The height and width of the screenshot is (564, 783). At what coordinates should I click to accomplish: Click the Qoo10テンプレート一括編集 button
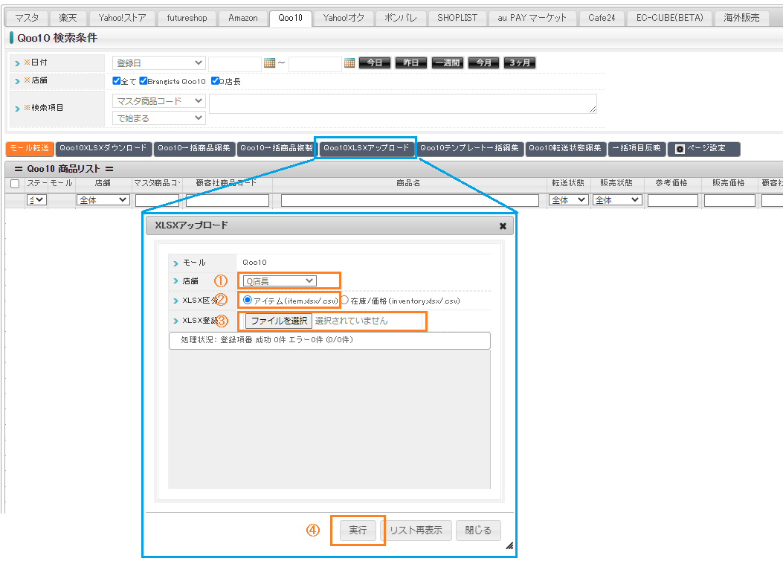click(x=469, y=149)
